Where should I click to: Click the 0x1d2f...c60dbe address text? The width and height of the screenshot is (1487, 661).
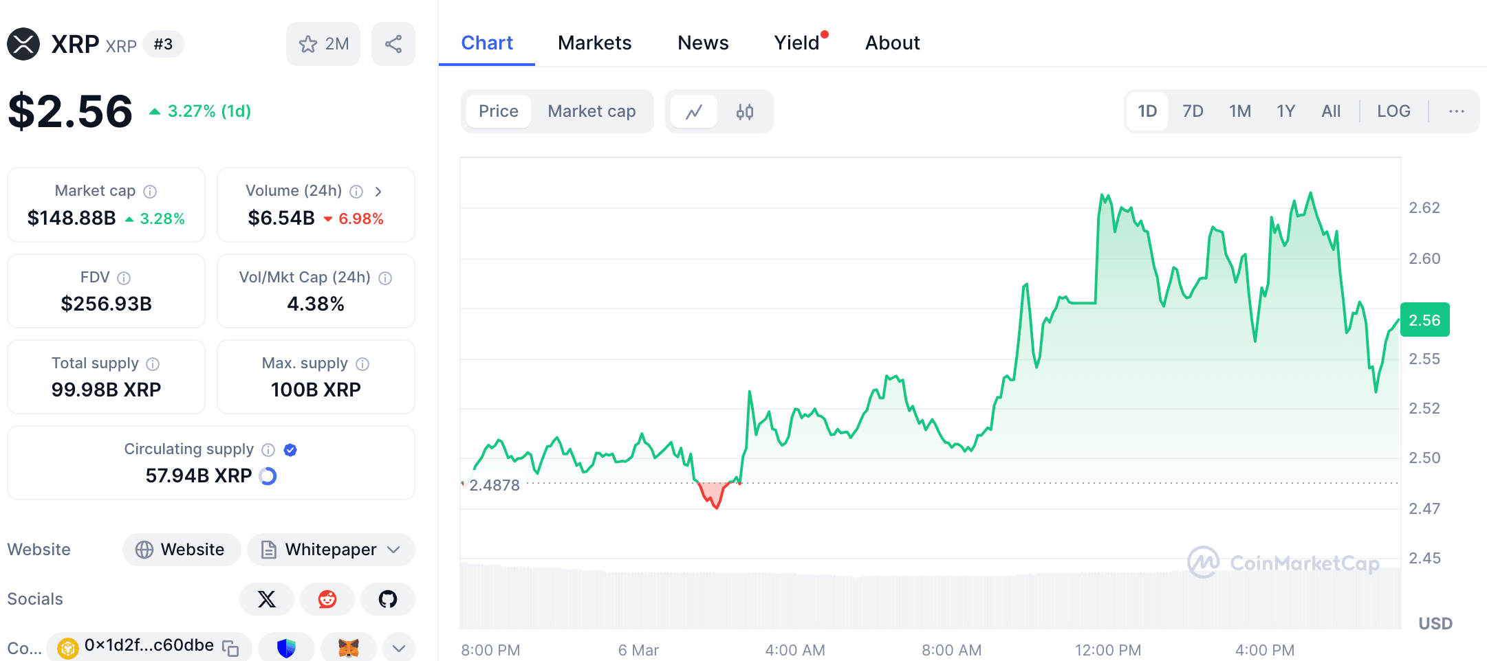coord(149,646)
